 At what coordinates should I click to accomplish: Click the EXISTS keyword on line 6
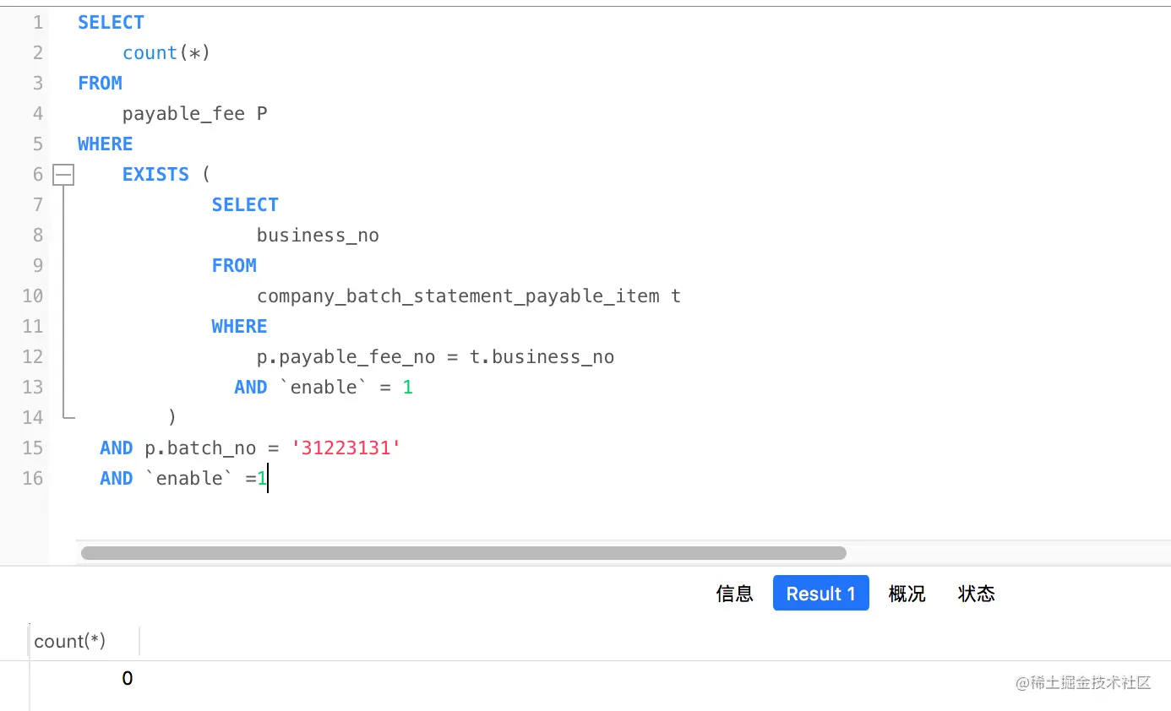click(x=155, y=174)
